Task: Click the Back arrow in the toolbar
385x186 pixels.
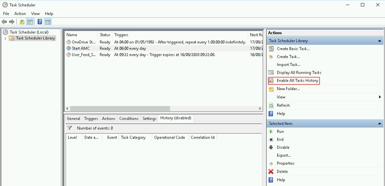Action: click(4, 22)
